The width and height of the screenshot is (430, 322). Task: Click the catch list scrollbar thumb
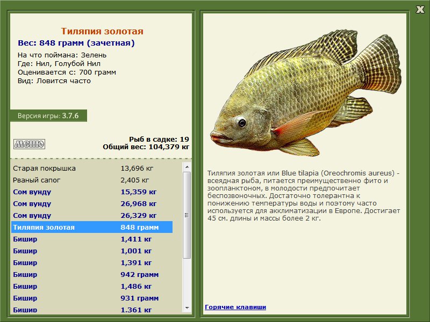point(187,215)
